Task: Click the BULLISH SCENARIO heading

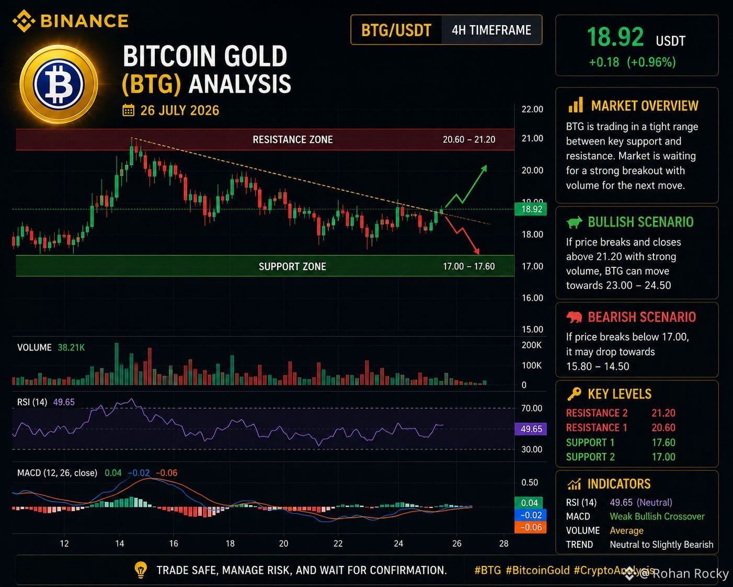Action: coord(640,222)
